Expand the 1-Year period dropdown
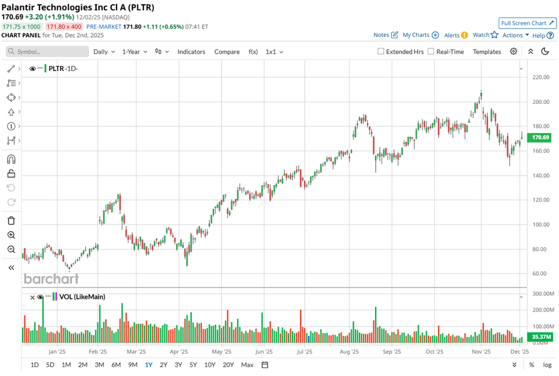Viewport: 559px width, 376px height. (134, 52)
